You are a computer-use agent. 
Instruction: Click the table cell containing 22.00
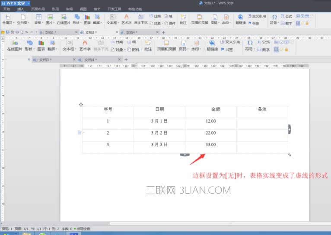click(x=211, y=135)
